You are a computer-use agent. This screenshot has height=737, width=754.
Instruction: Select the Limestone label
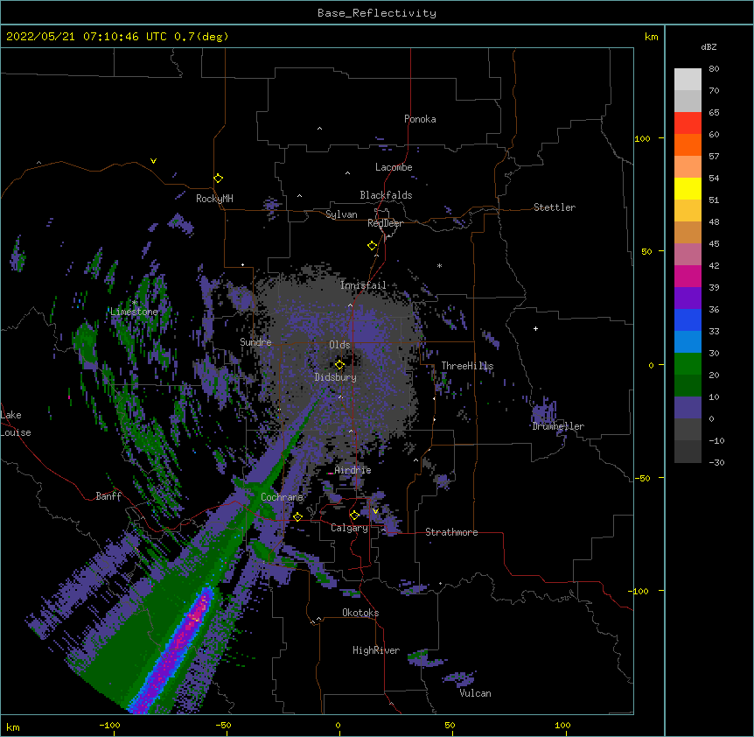[x=134, y=312]
